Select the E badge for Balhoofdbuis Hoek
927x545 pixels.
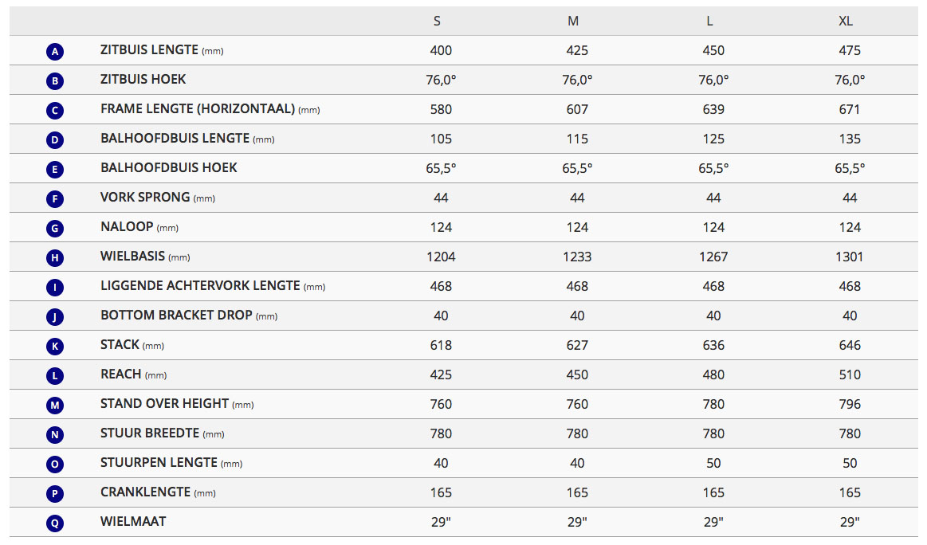point(55,170)
